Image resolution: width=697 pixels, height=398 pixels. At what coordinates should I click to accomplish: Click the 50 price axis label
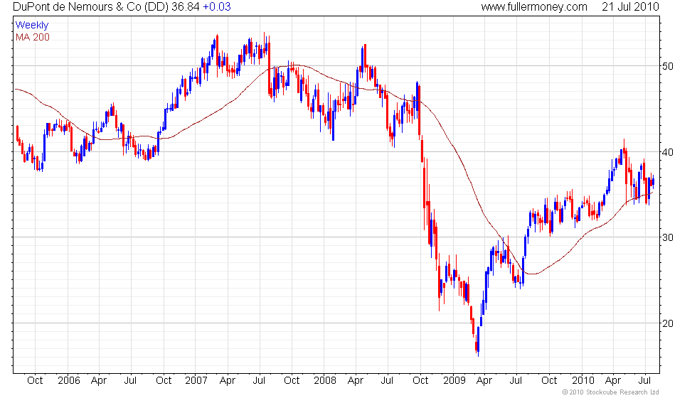pyautogui.click(x=668, y=66)
